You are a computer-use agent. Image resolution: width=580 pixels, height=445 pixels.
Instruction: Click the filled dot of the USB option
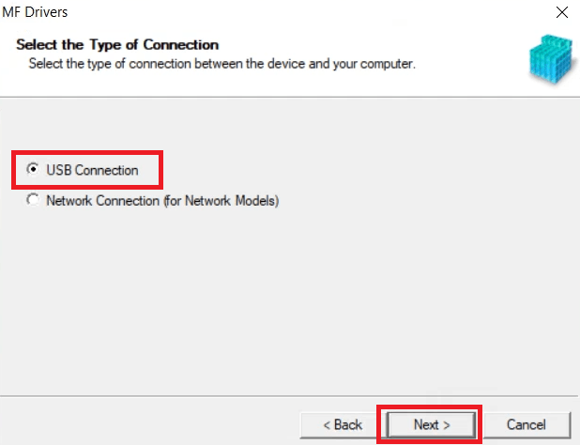33,169
